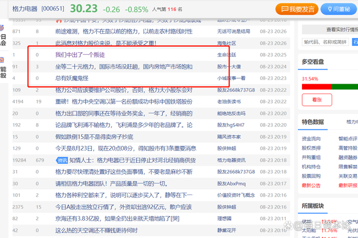The width and height of the screenshot is (358, 238).
Task: View author 生命法廷 profile
Action: coord(227,55)
